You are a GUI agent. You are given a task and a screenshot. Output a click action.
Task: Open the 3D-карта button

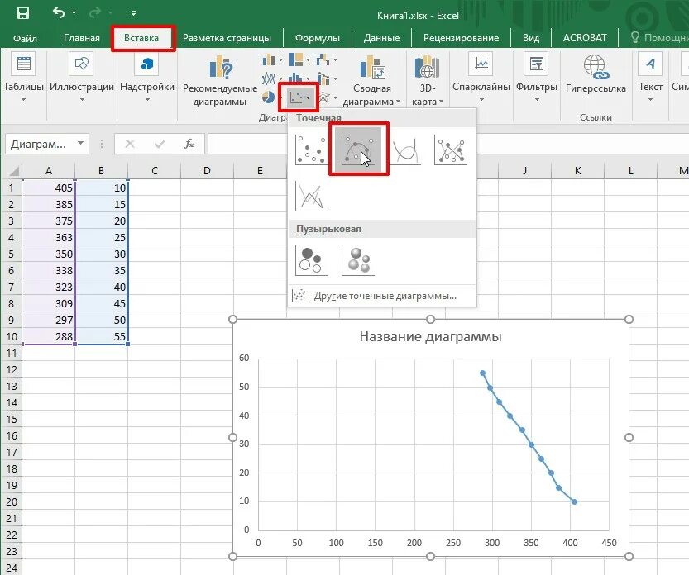[x=427, y=80]
